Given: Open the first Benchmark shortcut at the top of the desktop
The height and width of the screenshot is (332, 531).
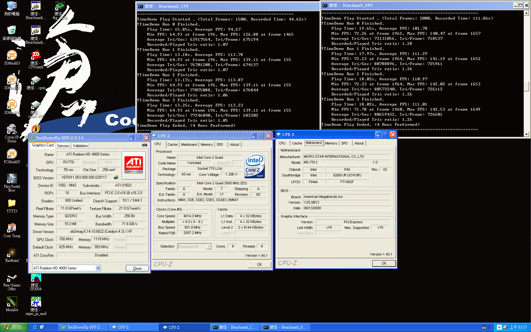Looking at the screenshot, I should pyautogui.click(x=36, y=10).
